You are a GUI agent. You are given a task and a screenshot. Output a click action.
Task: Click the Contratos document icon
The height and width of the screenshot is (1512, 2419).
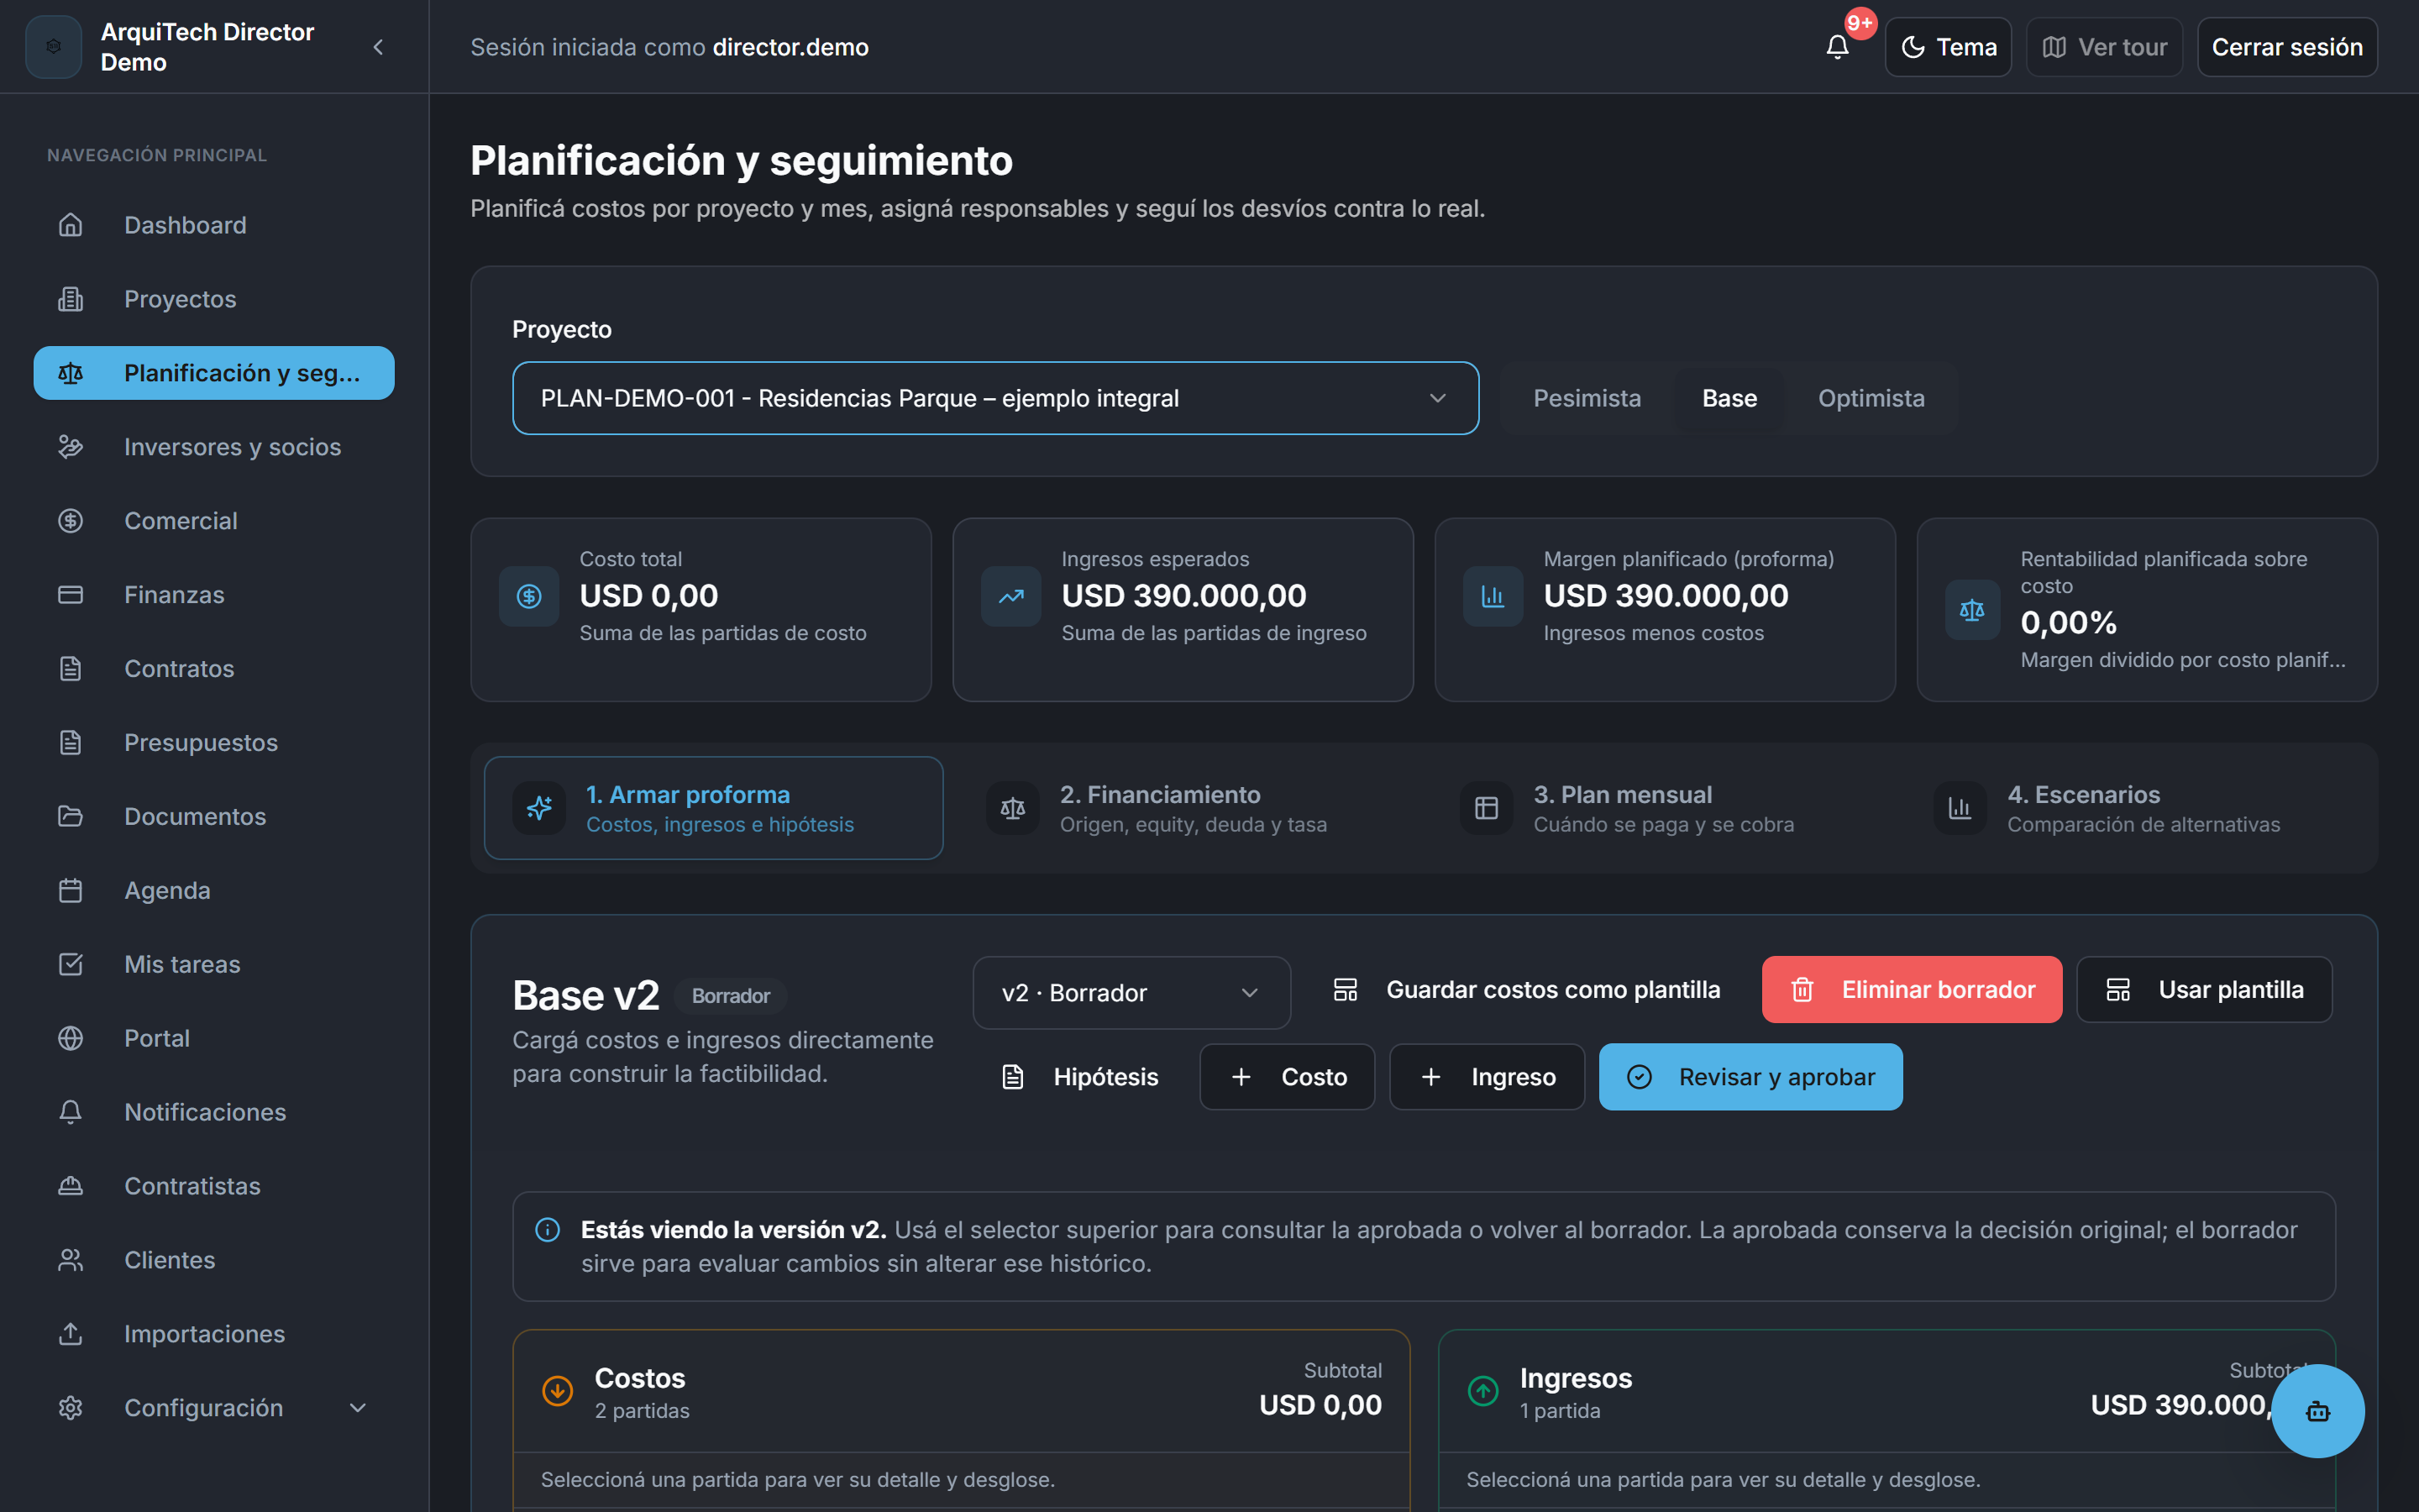70,669
